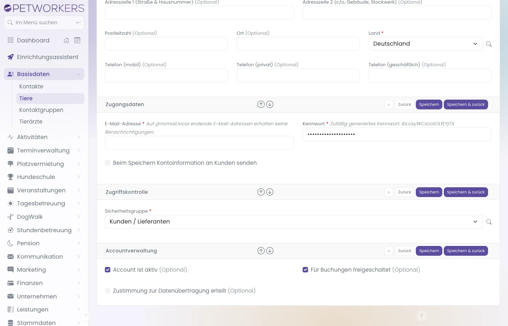This screenshot has height=326, width=508.
Task: Move Zugangsdaten section up with arrow icon
Action: click(261, 104)
